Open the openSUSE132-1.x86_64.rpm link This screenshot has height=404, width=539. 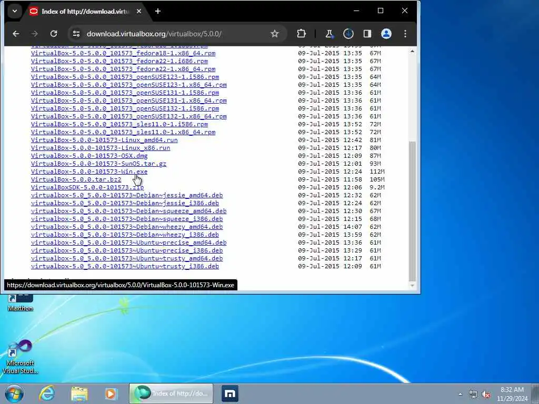[x=128, y=116]
